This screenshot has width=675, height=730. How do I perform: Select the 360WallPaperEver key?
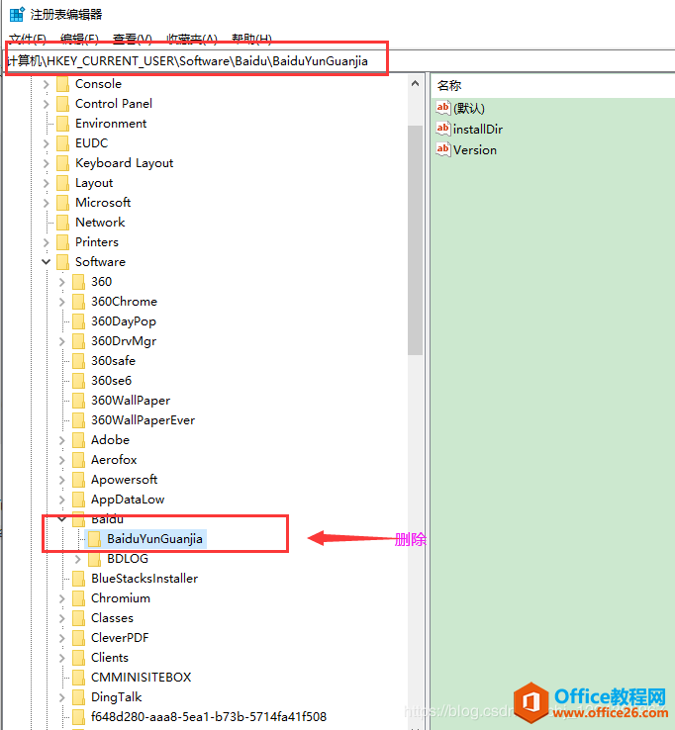click(x=143, y=420)
